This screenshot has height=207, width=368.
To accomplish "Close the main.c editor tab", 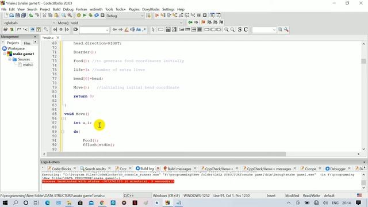I will pyautogui.click(x=57, y=37).
